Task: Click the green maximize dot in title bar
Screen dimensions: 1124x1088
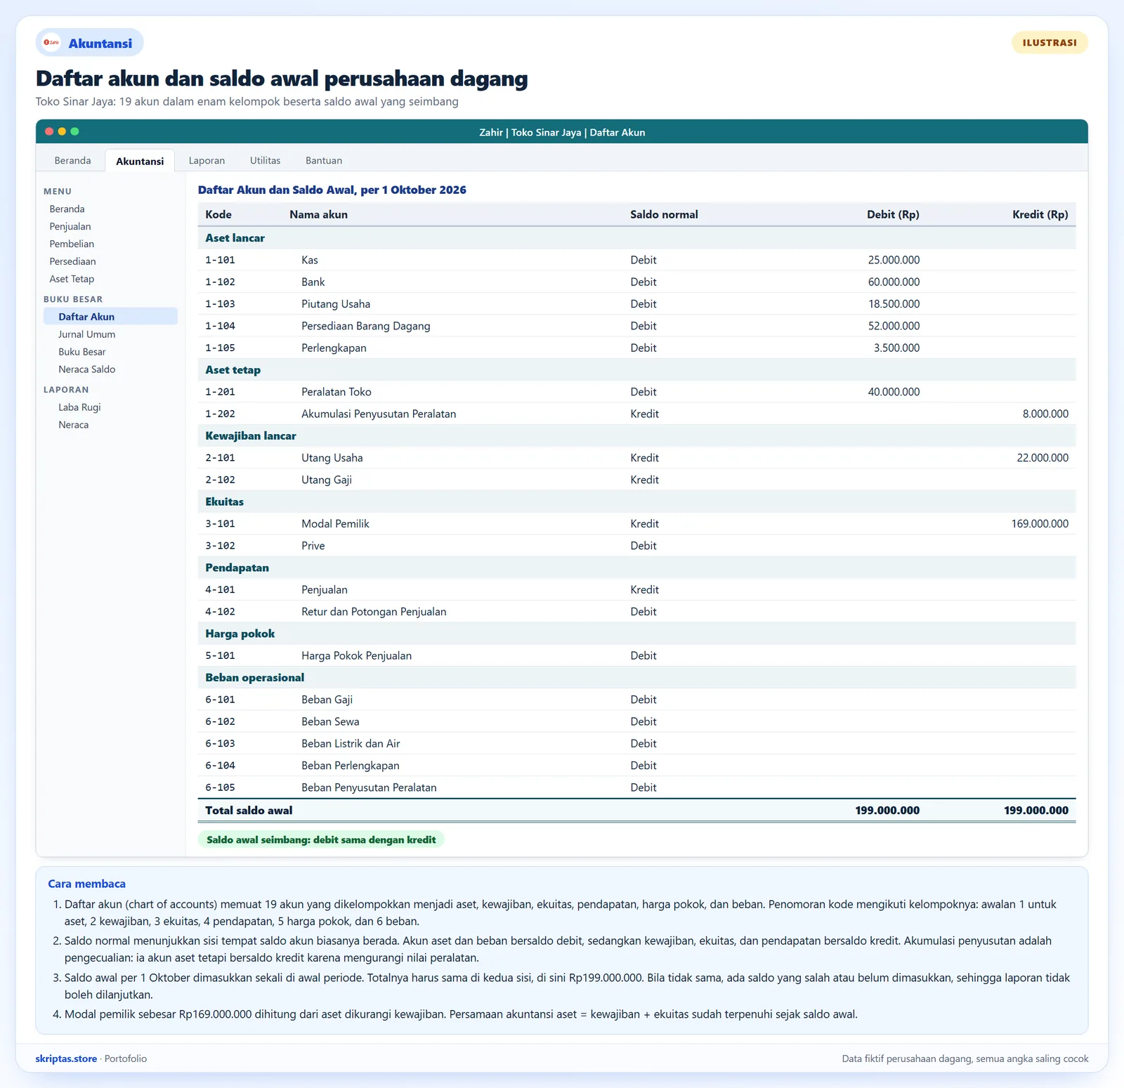Action: point(74,131)
